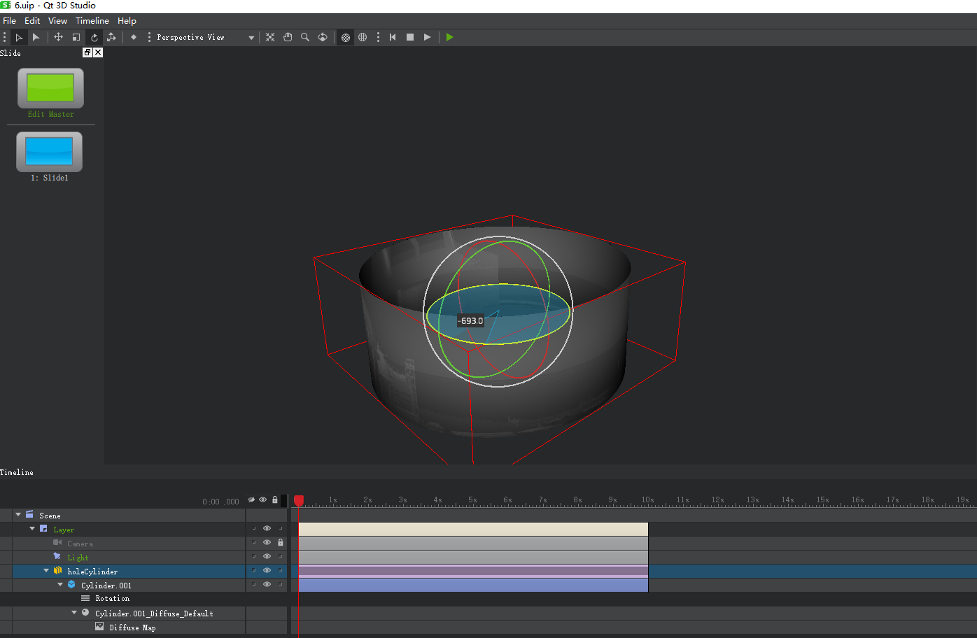Click the Zoom magnifier tool
The width and height of the screenshot is (977, 638).
point(305,37)
